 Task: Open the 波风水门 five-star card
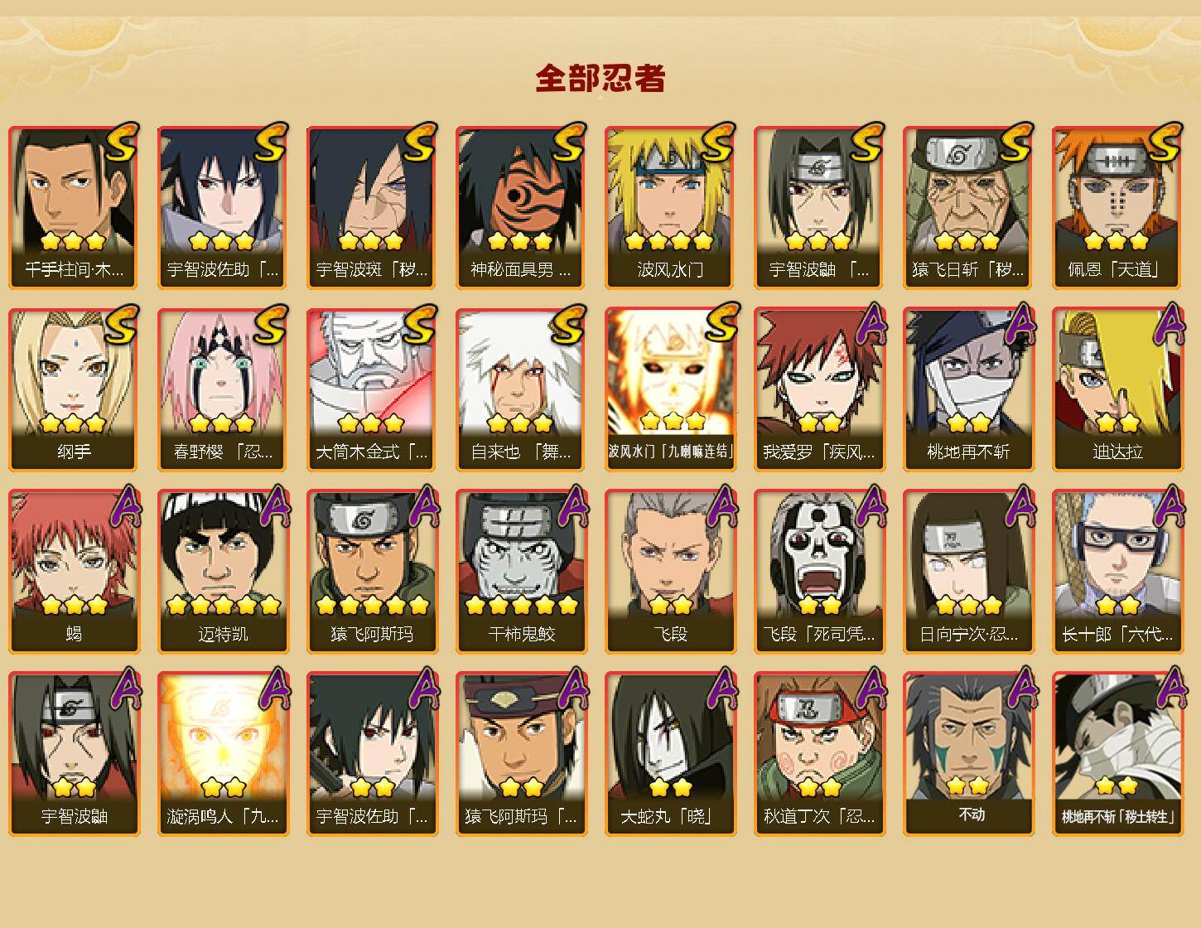pyautogui.click(x=670, y=207)
